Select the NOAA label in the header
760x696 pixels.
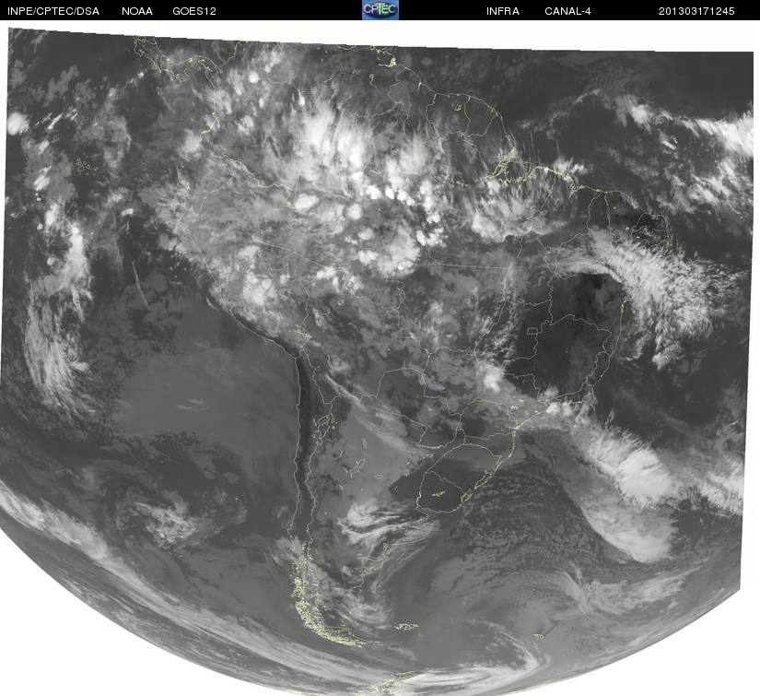[x=137, y=11]
